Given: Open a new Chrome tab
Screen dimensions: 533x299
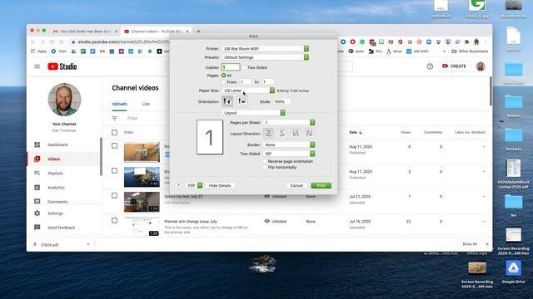Looking at the screenshot, I should coord(198,32).
